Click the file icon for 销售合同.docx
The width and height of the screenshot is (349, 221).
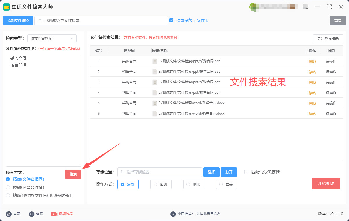point(155,114)
